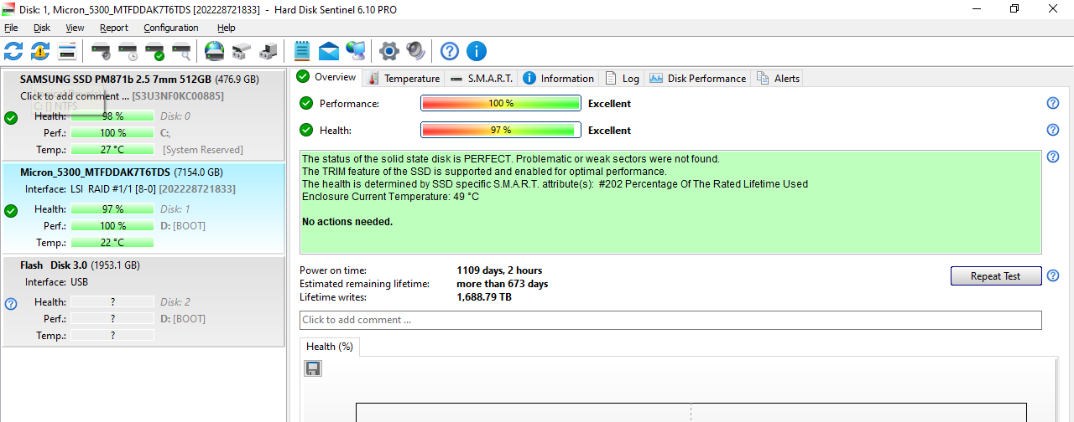Viewport: 1074px width, 422px height.
Task: Click the 97 % Health bar in Overview
Action: (500, 130)
